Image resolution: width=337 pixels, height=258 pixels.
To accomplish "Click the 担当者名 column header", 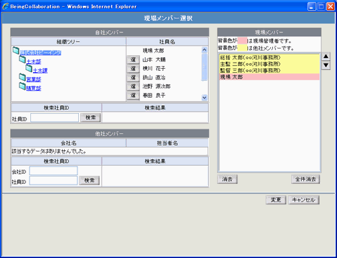I will (167, 143).
